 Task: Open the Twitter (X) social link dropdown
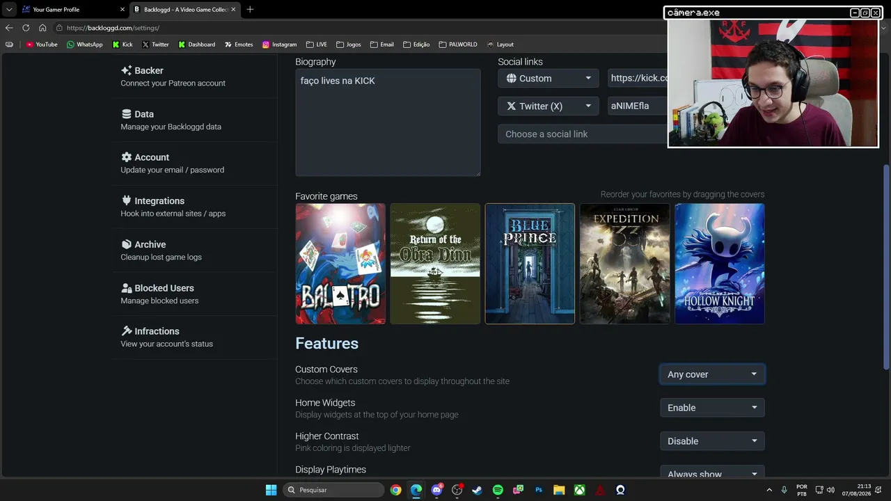(x=548, y=106)
